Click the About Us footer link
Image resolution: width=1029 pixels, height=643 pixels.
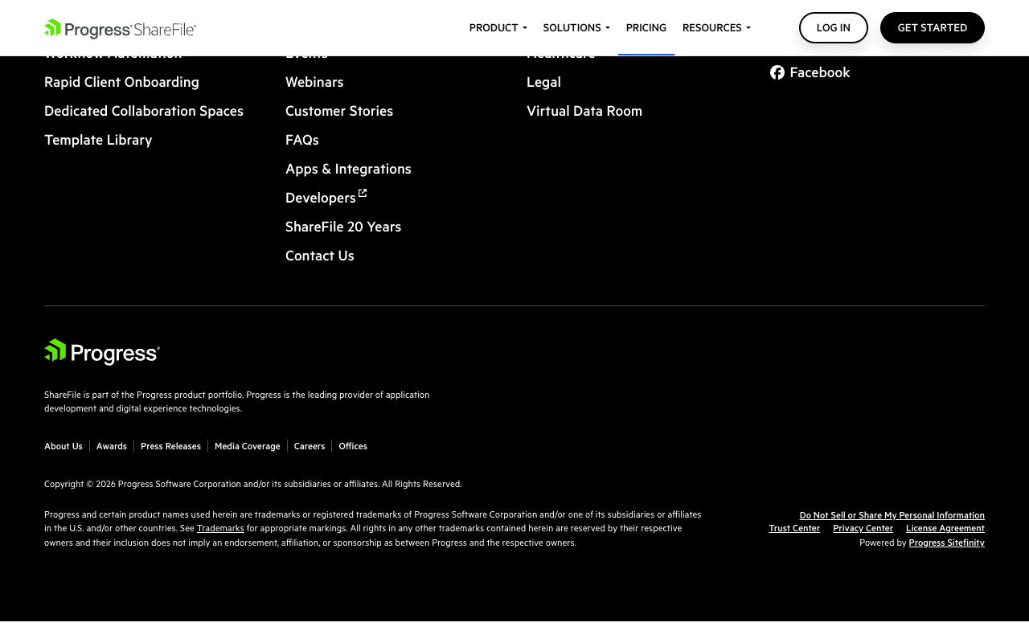64,446
